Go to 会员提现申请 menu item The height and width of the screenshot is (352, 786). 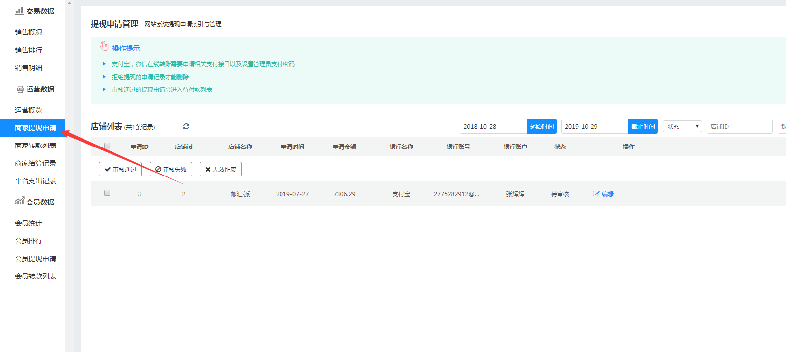tap(35, 259)
